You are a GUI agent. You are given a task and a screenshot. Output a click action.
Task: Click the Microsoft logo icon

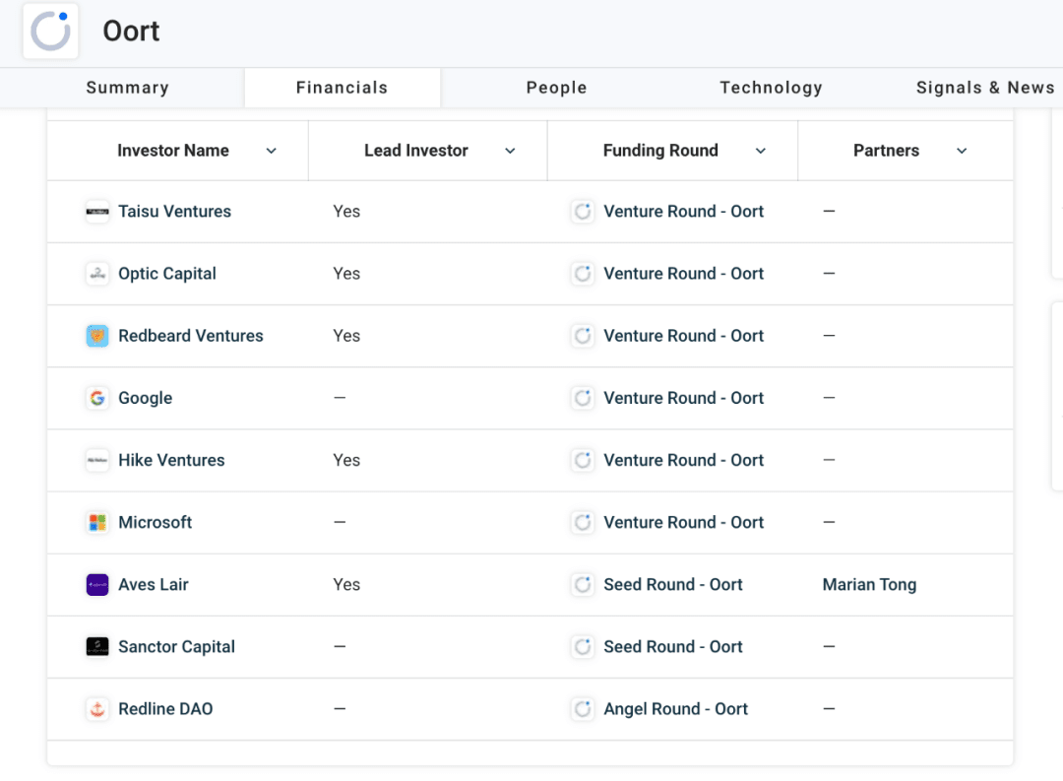pos(97,523)
